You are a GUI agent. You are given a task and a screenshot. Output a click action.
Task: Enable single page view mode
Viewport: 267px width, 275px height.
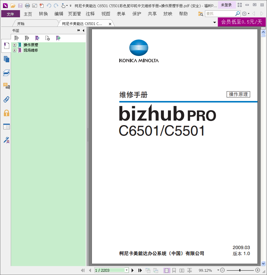166,271
